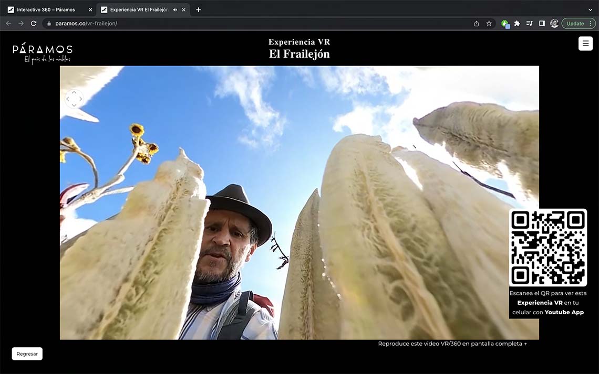Open a new browser tab

[198, 9]
